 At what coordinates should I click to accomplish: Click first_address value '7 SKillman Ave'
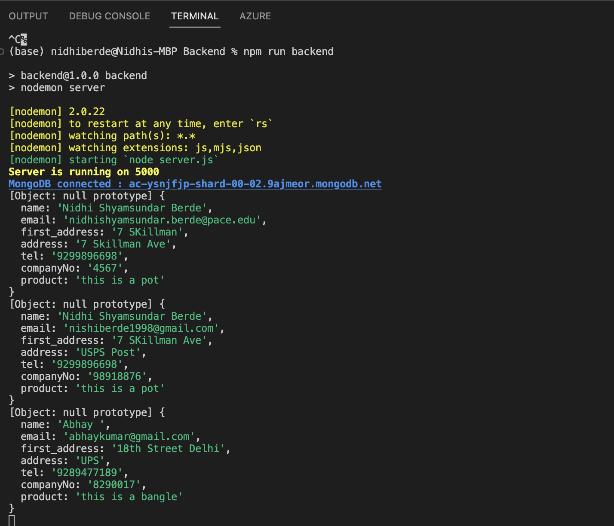pyautogui.click(x=159, y=340)
